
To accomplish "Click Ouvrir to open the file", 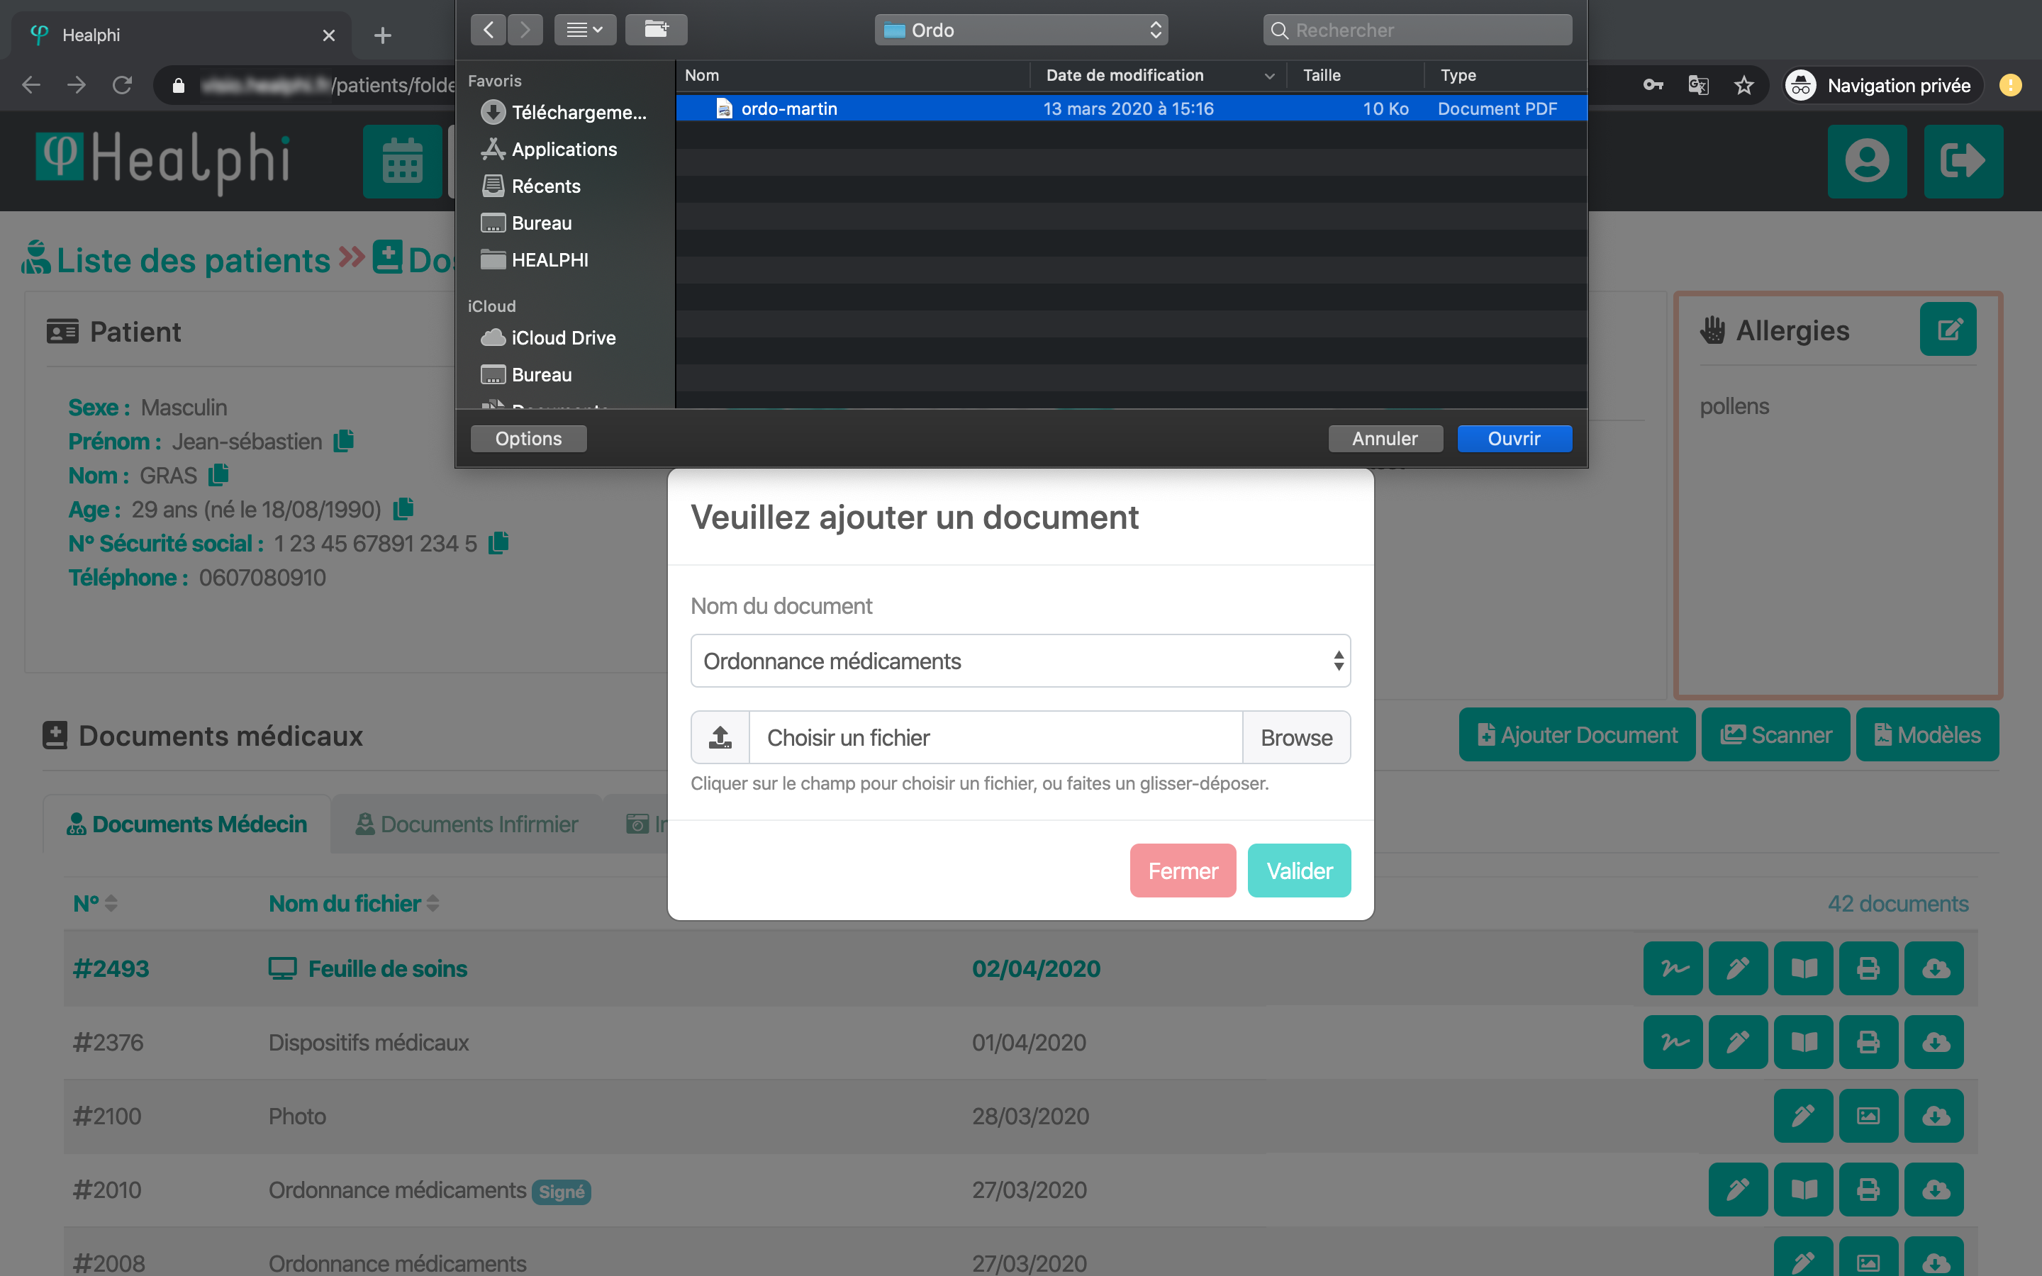I will (1514, 438).
